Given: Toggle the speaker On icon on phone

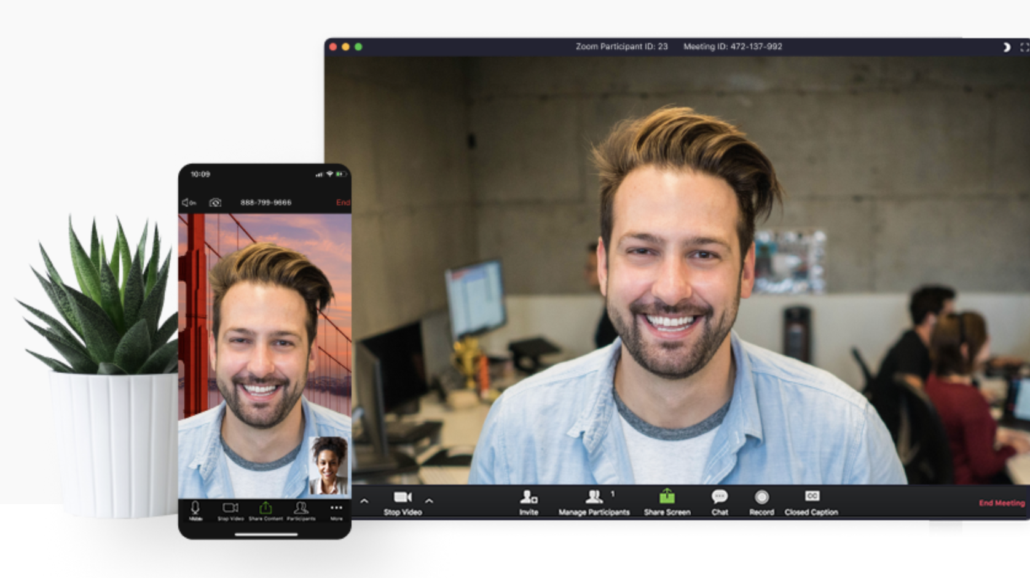Looking at the screenshot, I should [189, 202].
